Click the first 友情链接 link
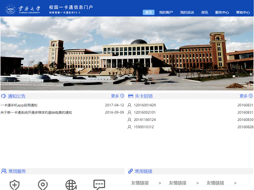 click(140, 183)
